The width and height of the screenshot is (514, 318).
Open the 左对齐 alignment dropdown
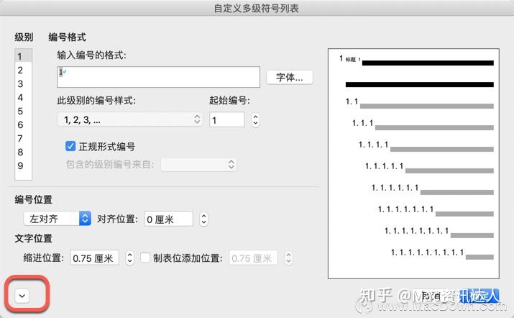tap(58, 219)
